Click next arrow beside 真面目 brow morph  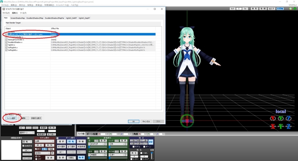(x=106, y=155)
